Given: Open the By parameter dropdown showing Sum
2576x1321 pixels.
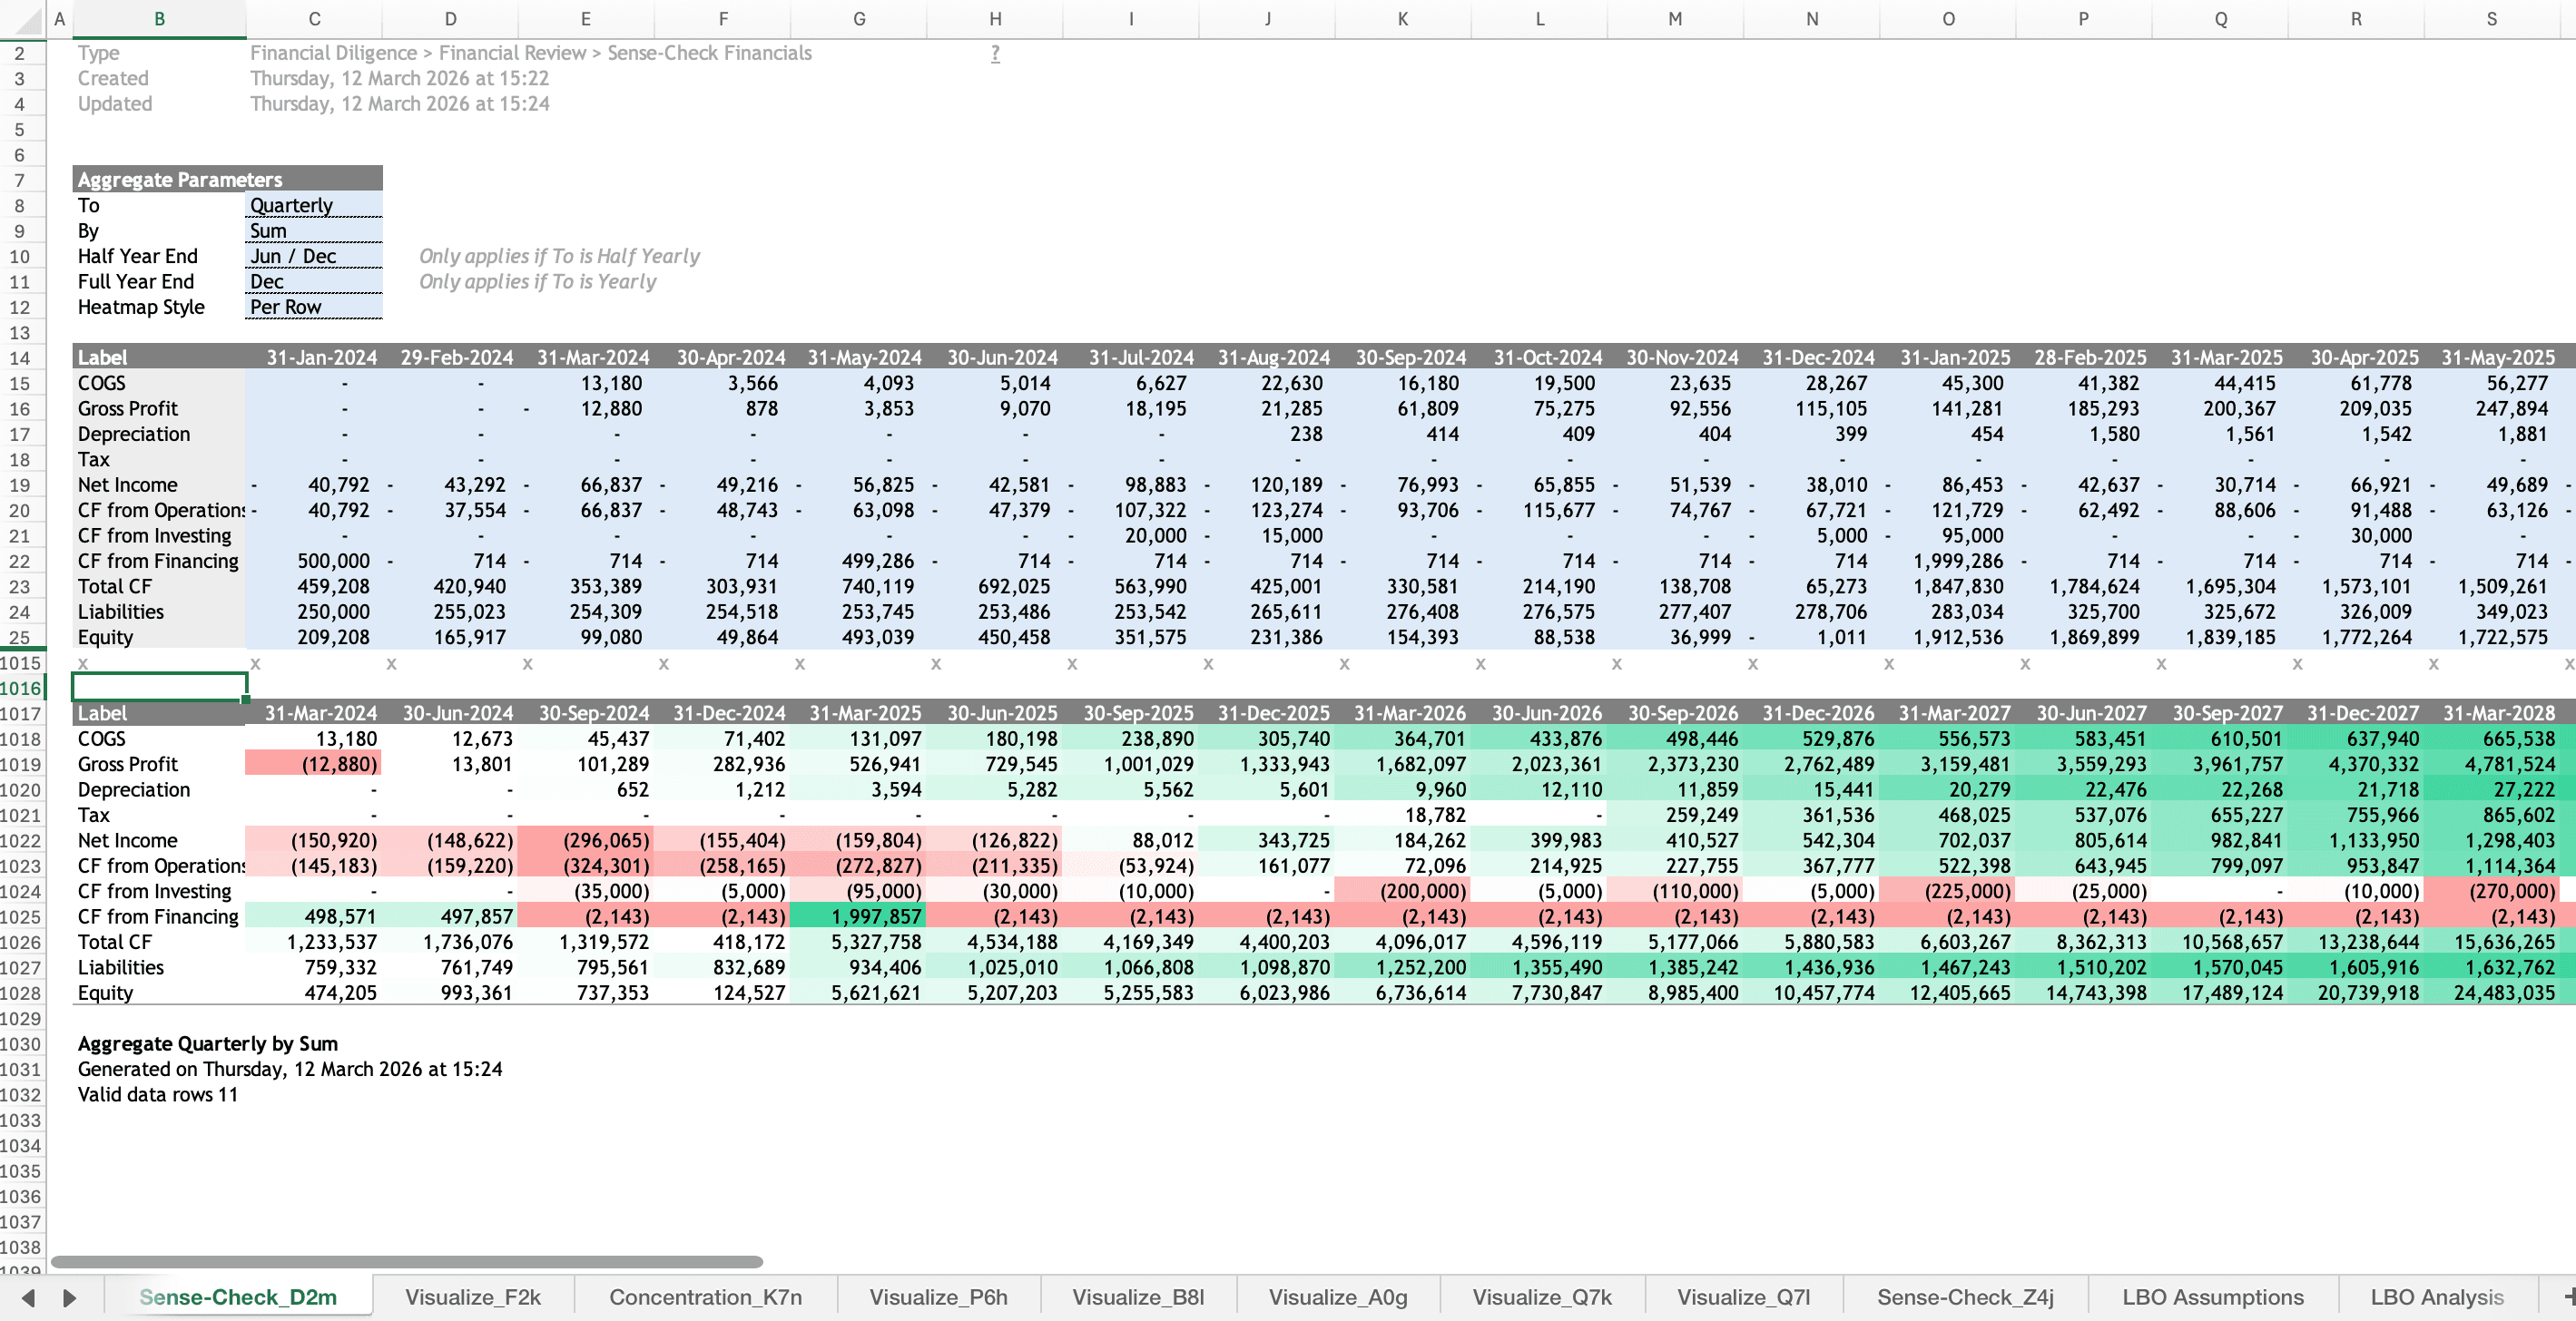Looking at the screenshot, I should (314, 230).
